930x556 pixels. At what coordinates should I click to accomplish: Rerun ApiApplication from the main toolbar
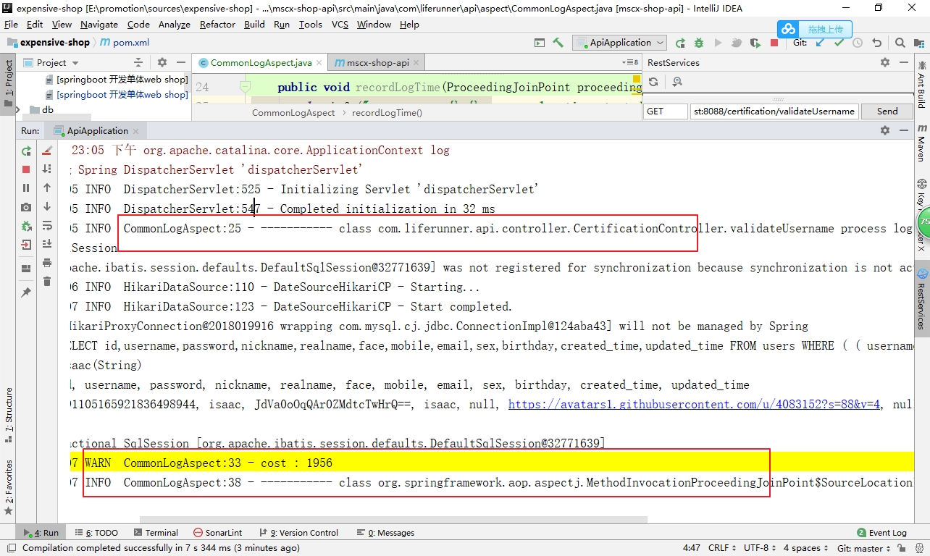click(x=680, y=43)
